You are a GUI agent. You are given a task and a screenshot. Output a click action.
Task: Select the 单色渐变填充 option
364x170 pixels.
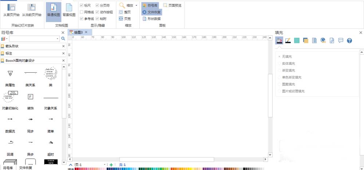(x=279, y=77)
